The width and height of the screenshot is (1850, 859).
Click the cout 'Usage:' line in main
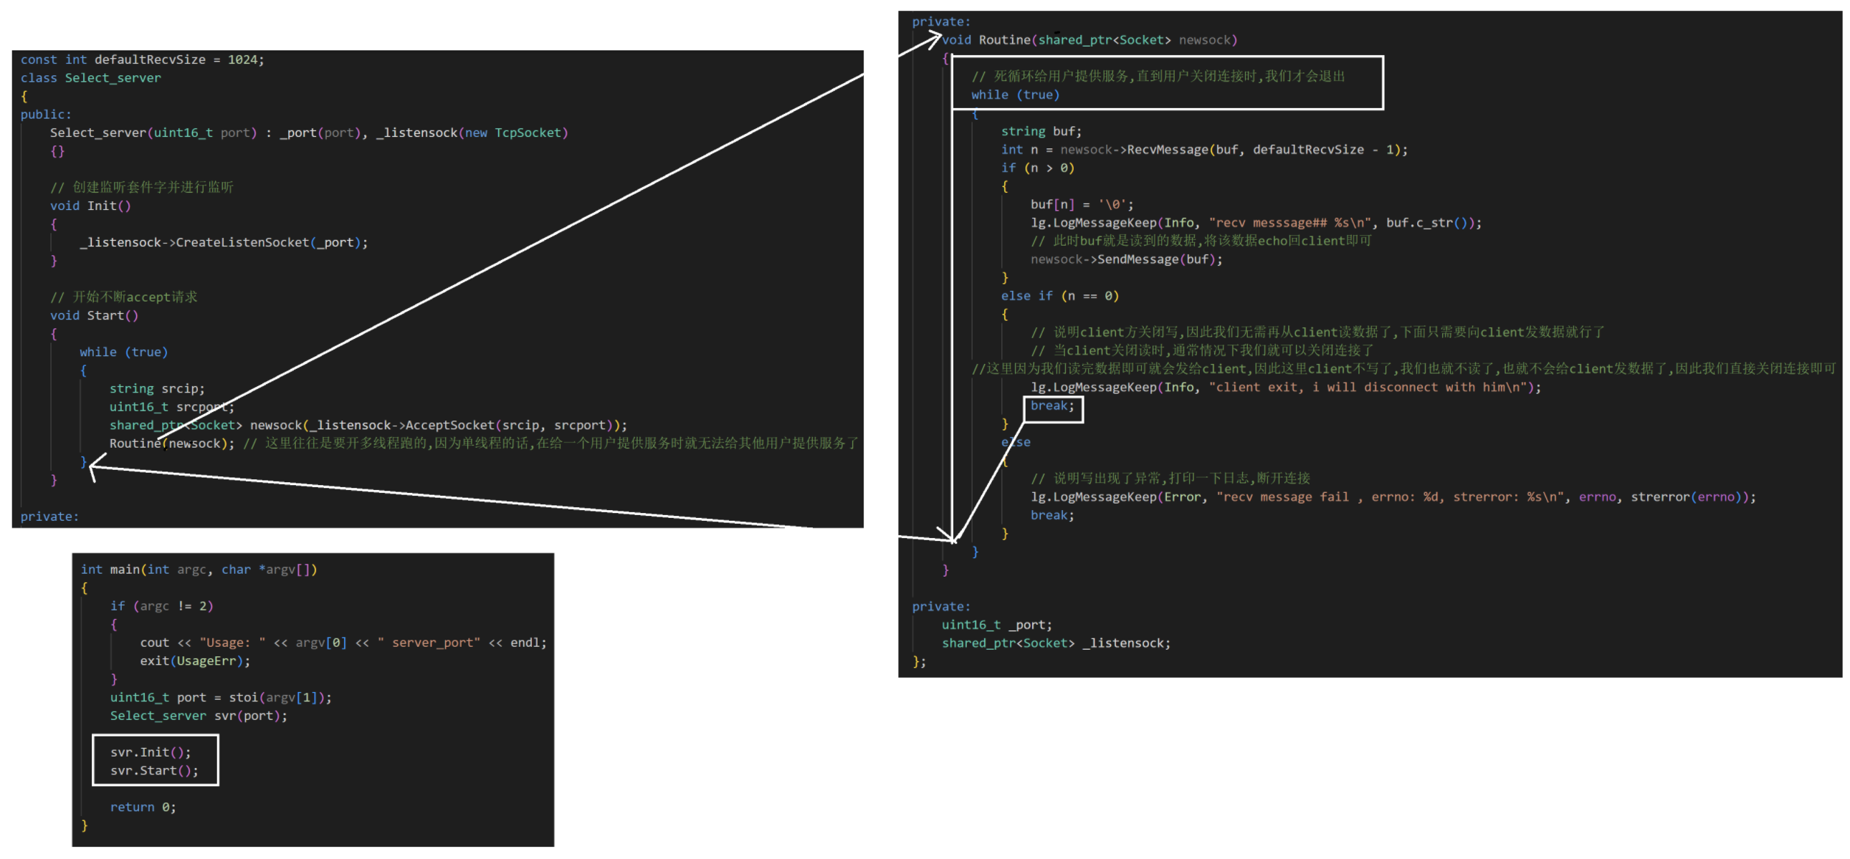point(343,643)
